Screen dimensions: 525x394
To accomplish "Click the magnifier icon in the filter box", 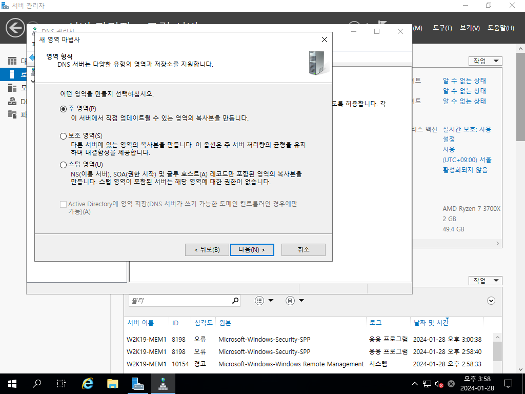I will (235, 301).
